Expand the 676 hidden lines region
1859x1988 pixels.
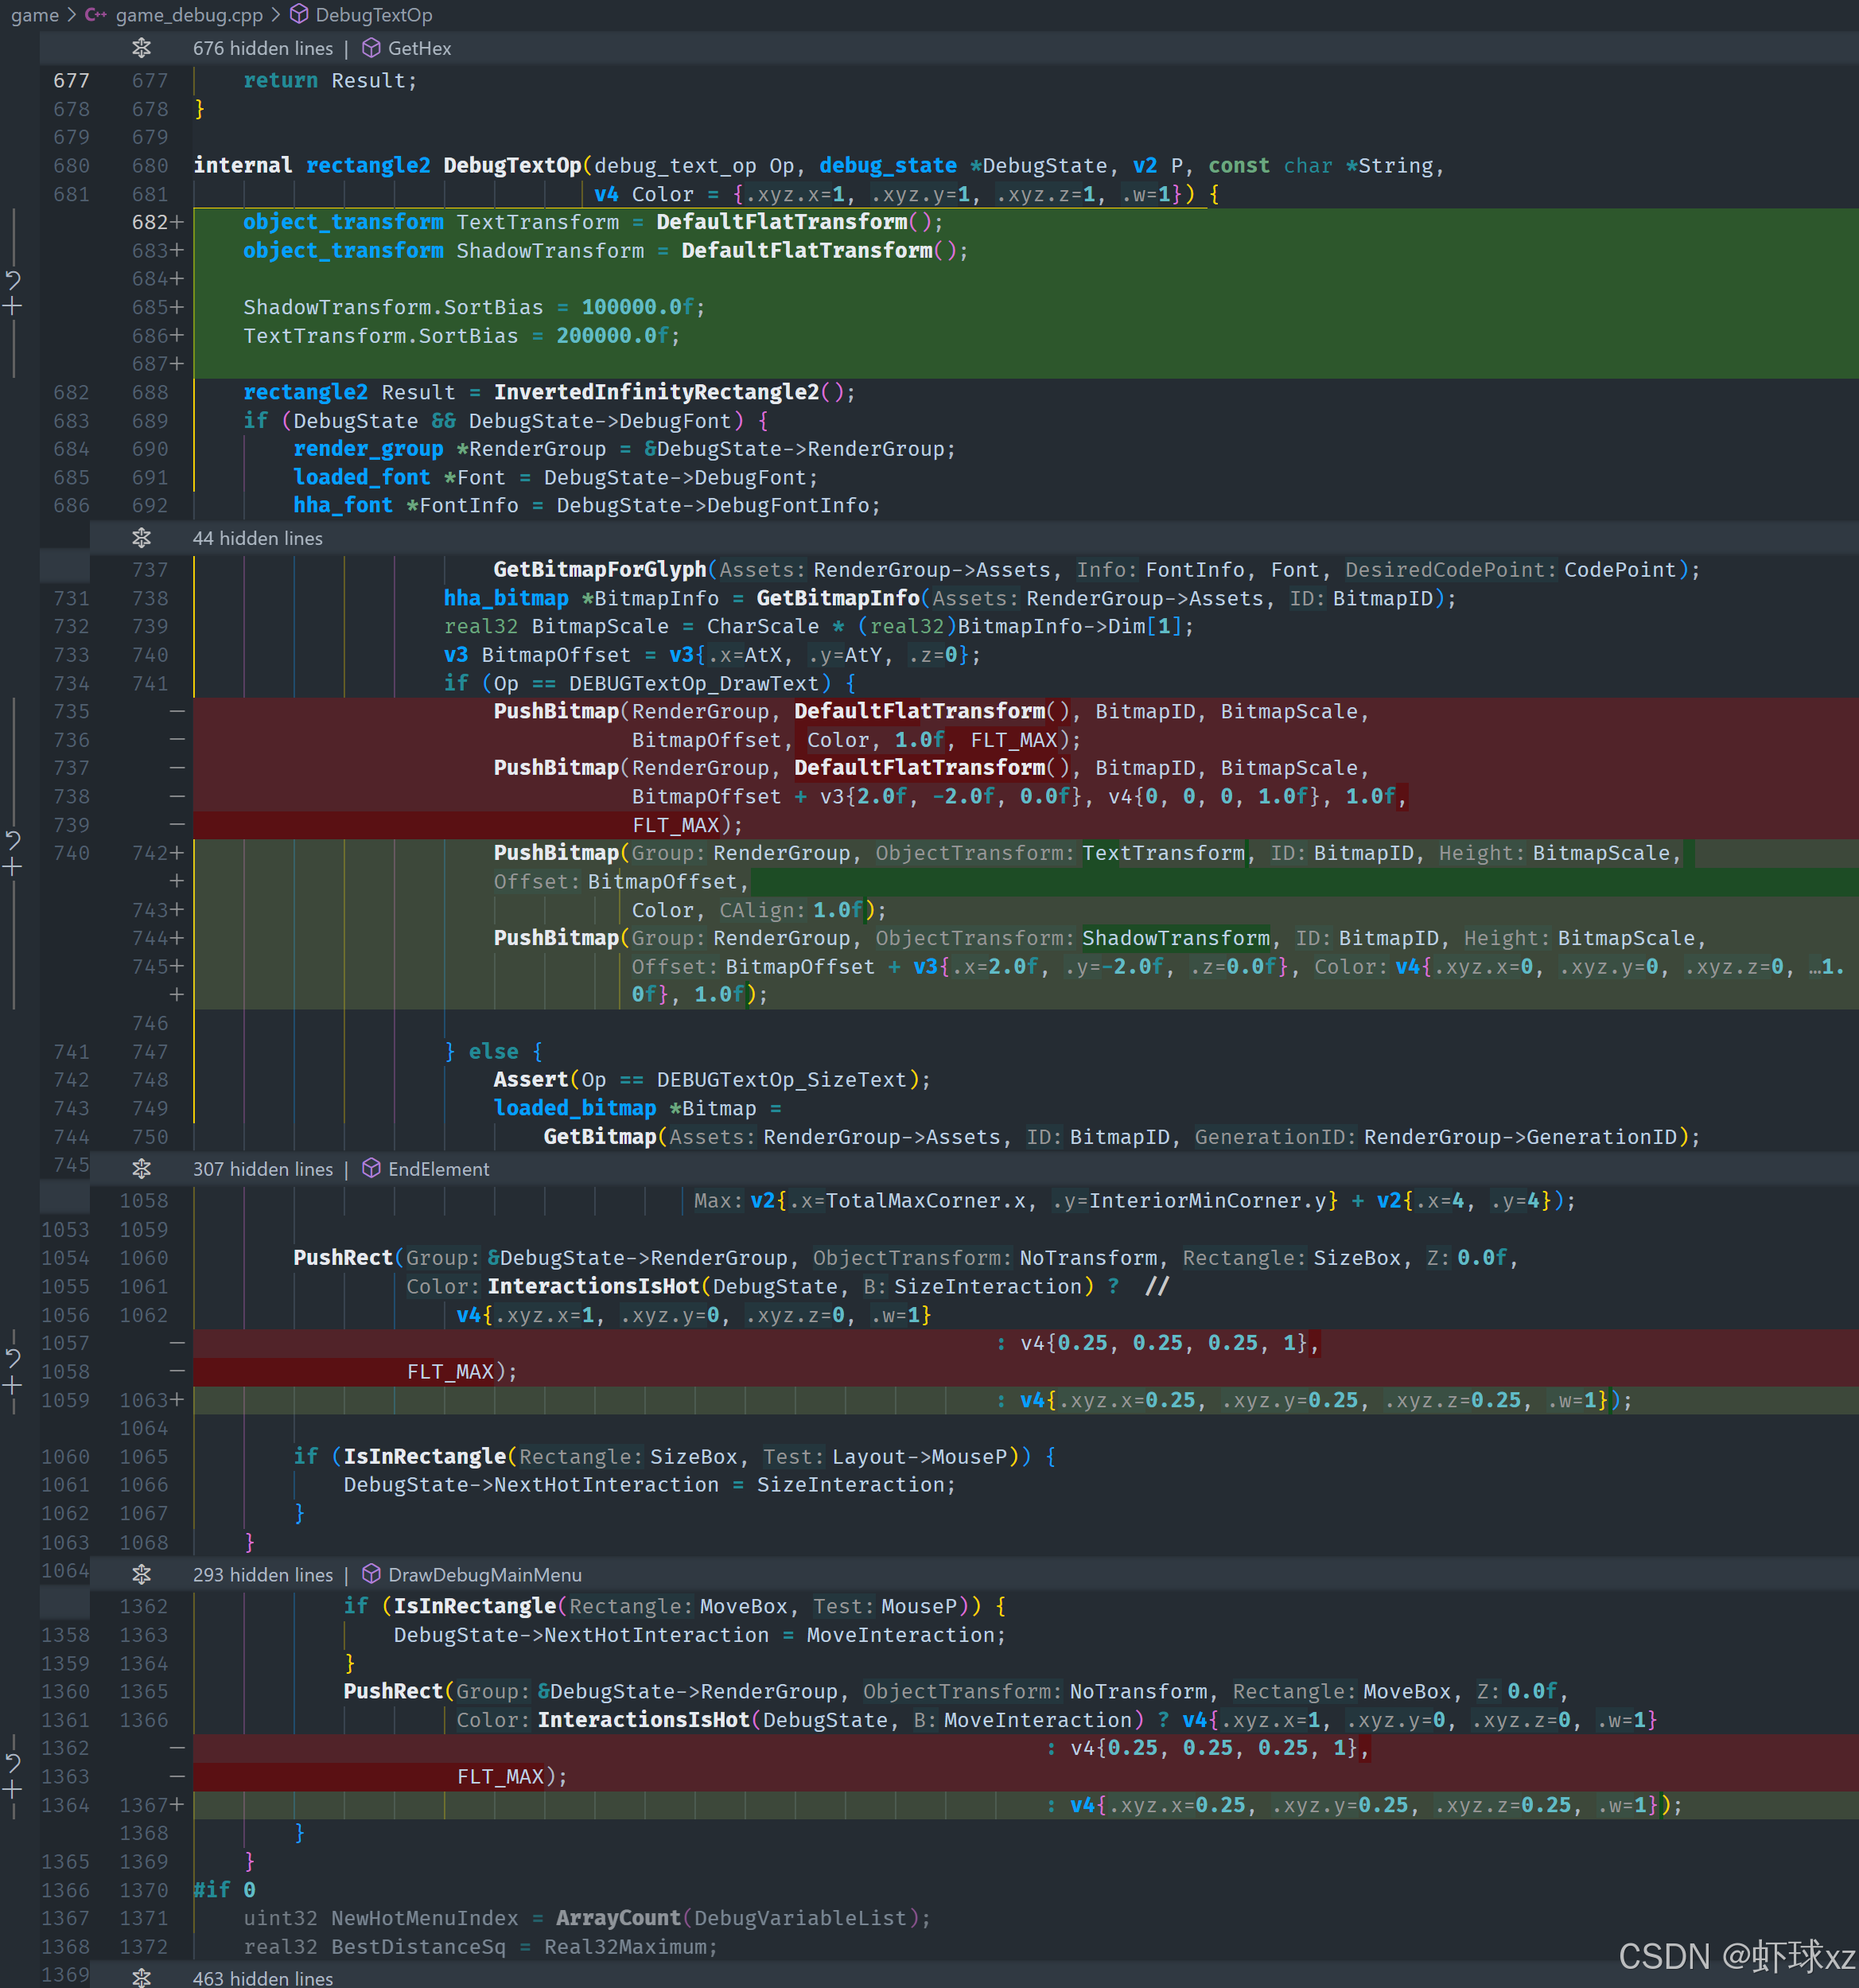(x=141, y=48)
